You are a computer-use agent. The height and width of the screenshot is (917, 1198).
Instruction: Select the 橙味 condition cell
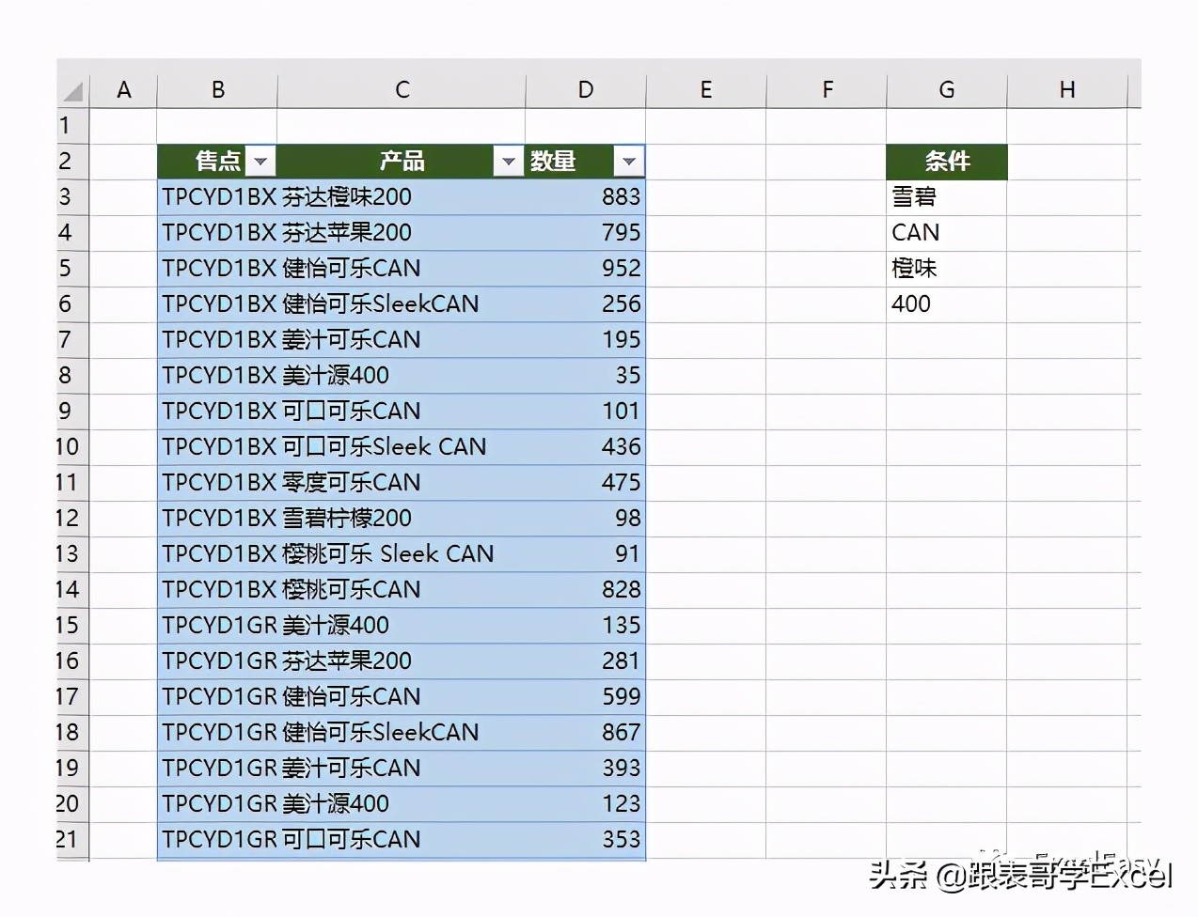[947, 269]
